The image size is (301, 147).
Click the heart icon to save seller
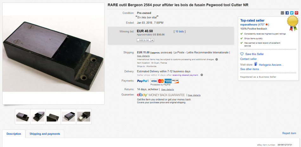(242, 54)
